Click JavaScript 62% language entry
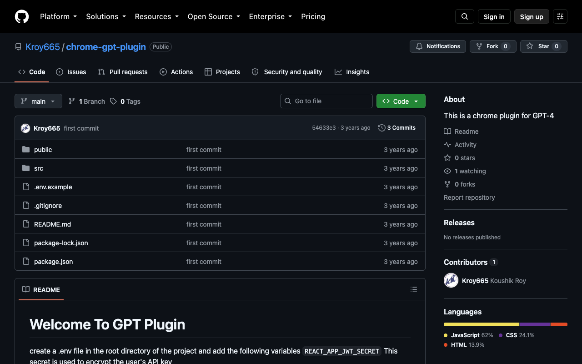This screenshot has width=582, height=364. (x=468, y=335)
